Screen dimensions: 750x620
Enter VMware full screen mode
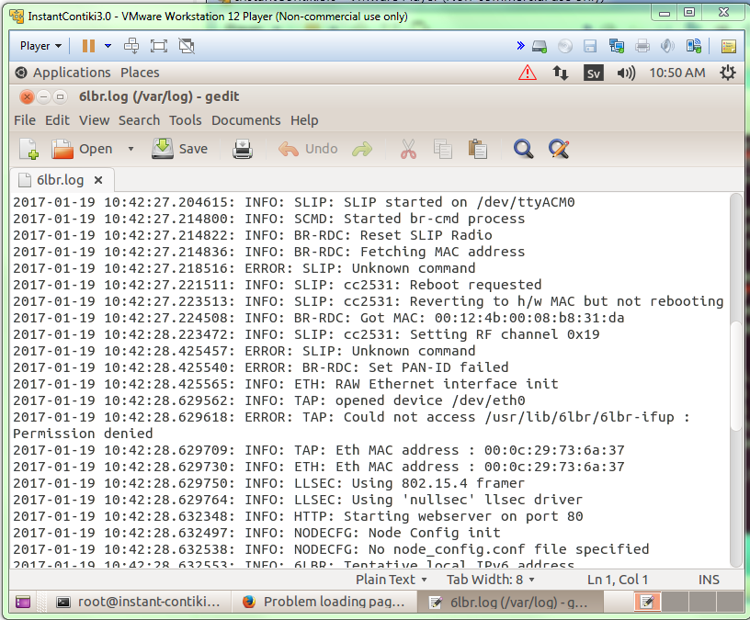[159, 46]
